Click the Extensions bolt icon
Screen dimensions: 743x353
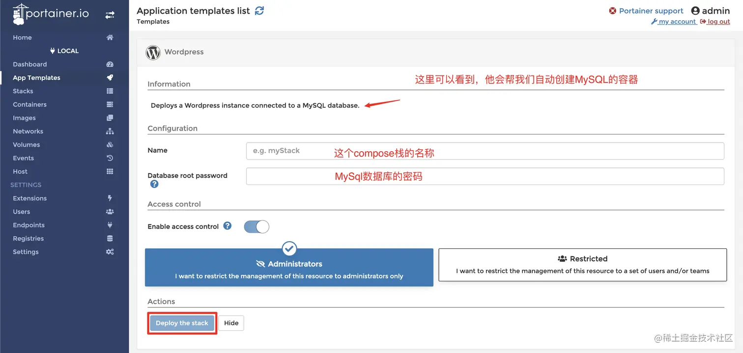coord(110,198)
